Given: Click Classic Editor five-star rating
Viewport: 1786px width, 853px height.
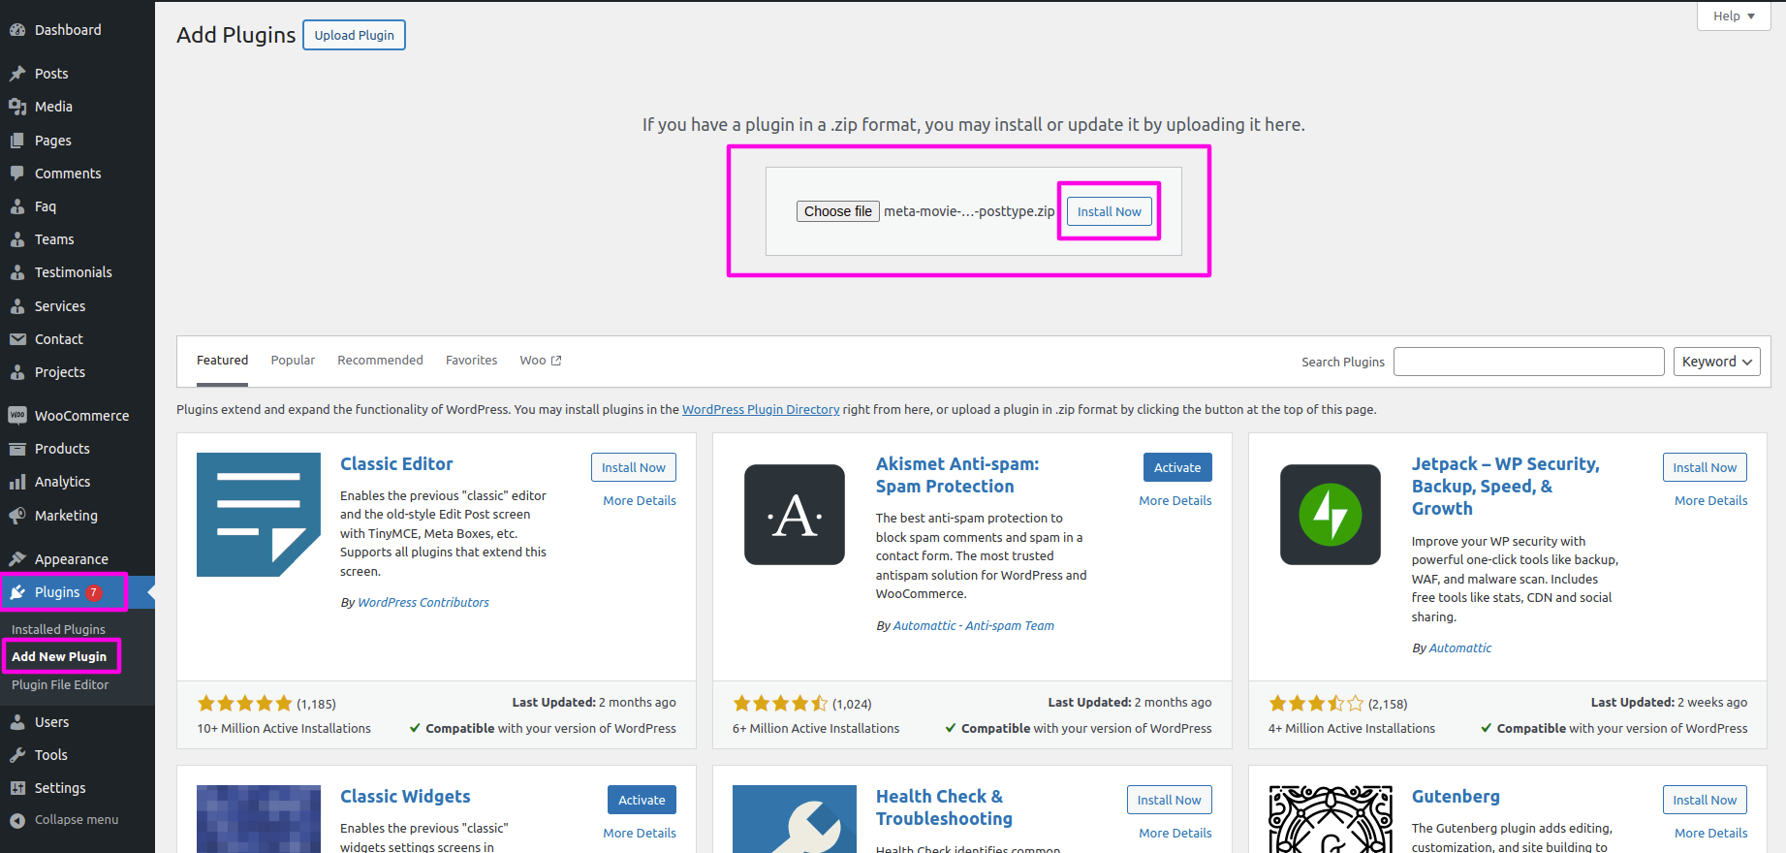Looking at the screenshot, I should pyautogui.click(x=245, y=704).
